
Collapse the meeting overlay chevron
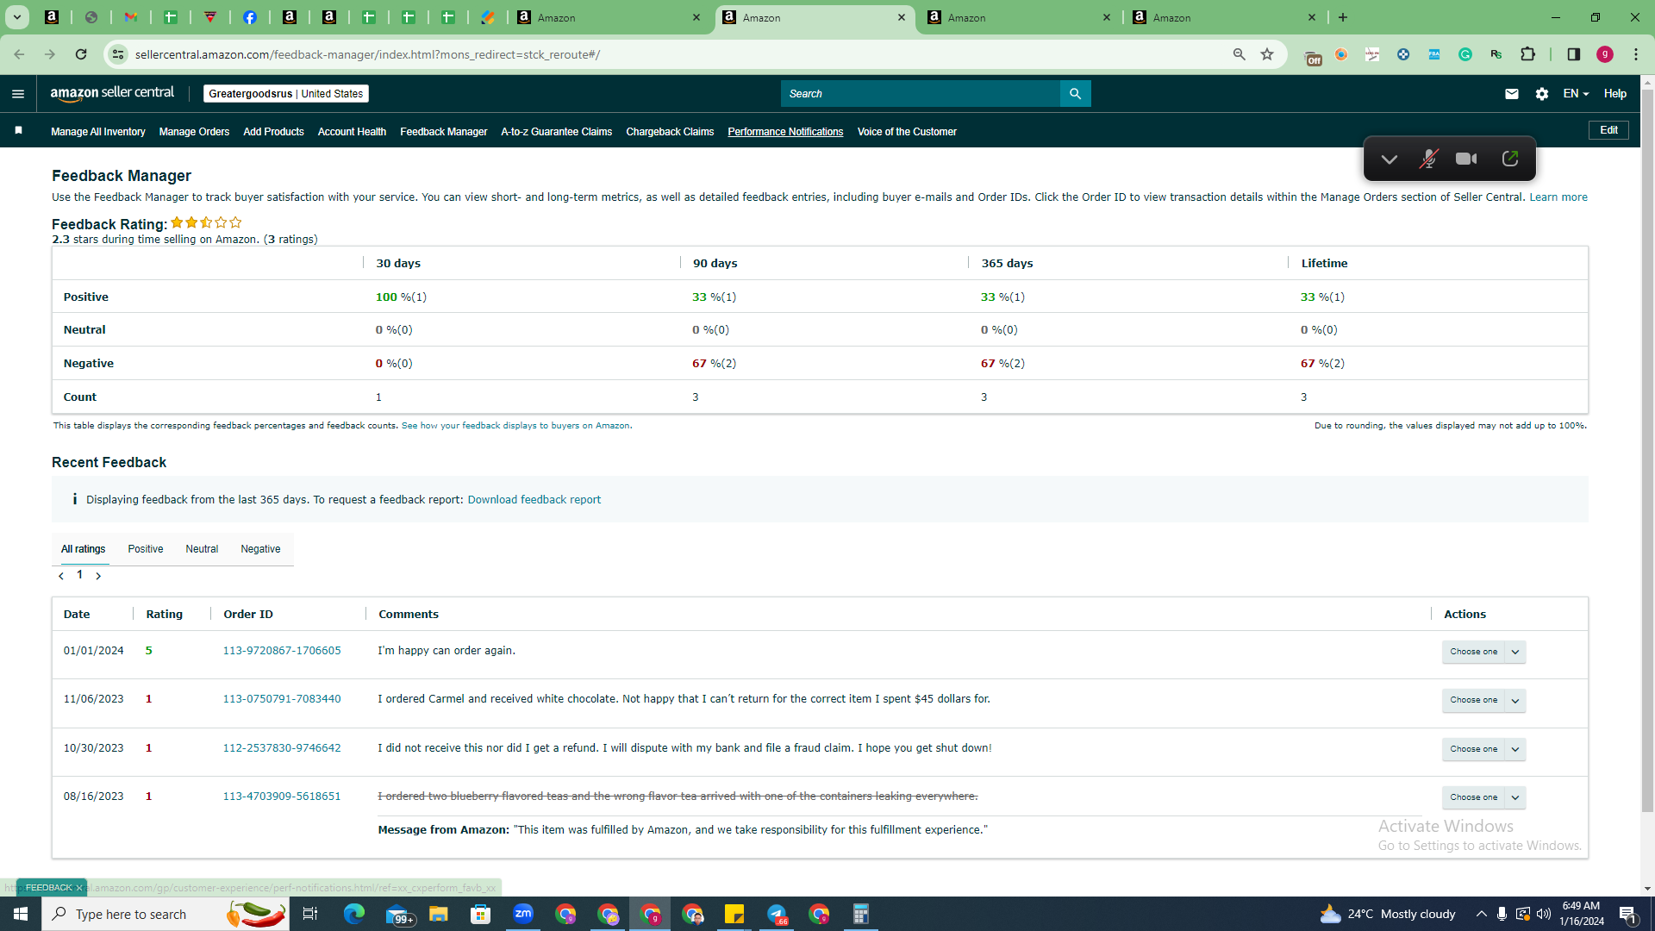coord(1389,159)
